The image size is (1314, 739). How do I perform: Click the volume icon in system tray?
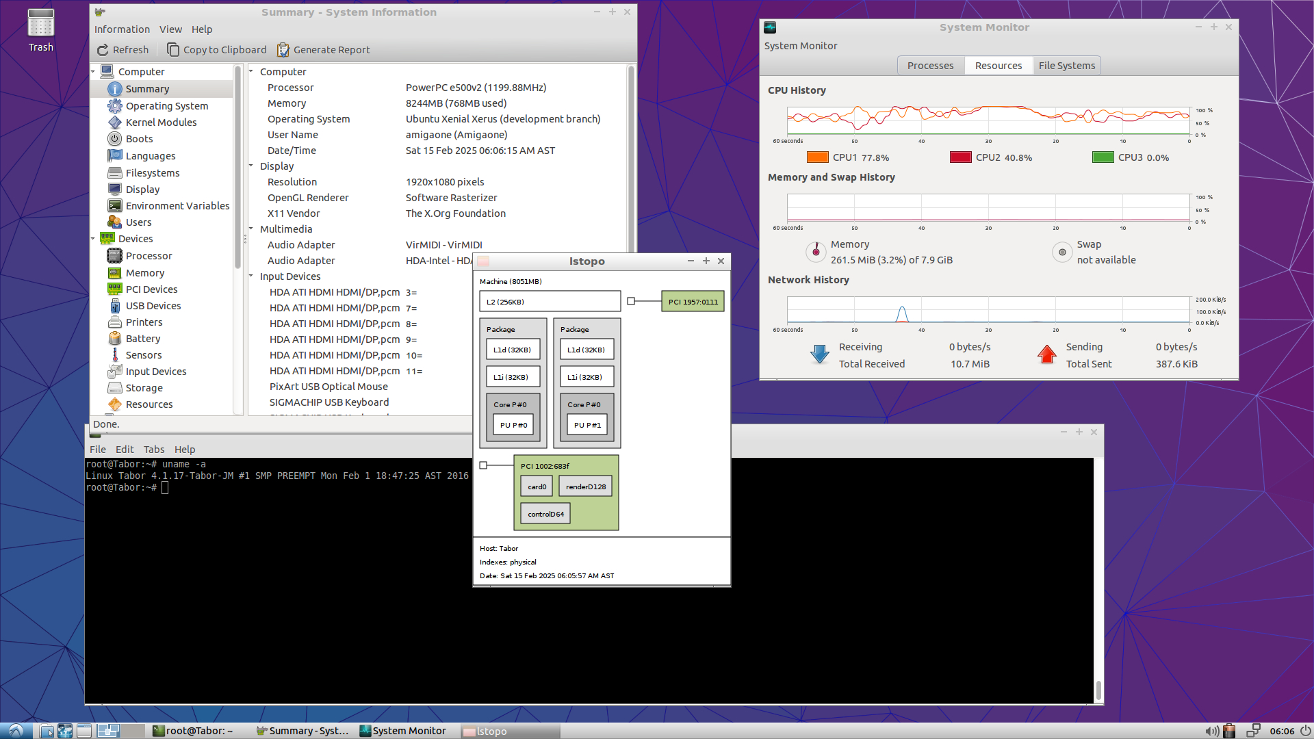click(x=1211, y=731)
